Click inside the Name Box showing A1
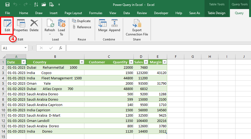This screenshot has width=251, height=139. pyautogui.click(x=13, y=48)
